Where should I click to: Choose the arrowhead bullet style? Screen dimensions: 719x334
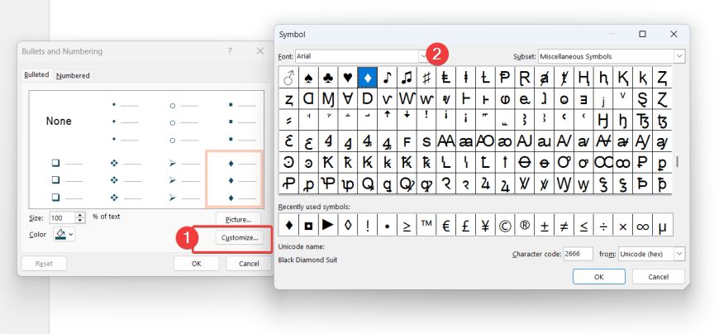(183, 180)
